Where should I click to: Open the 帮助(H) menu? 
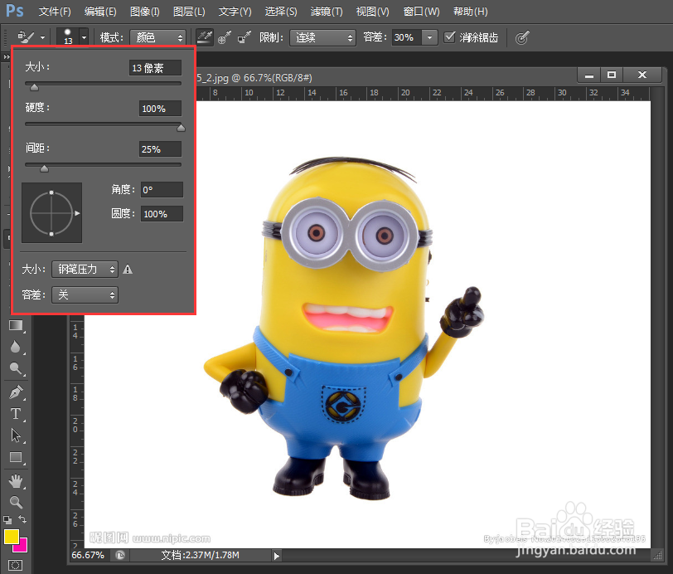click(x=471, y=12)
